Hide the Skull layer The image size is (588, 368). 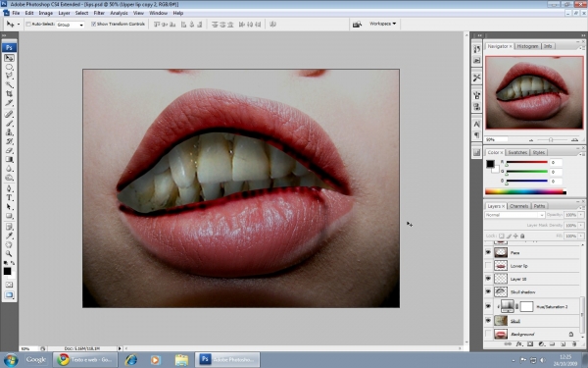[488, 321]
